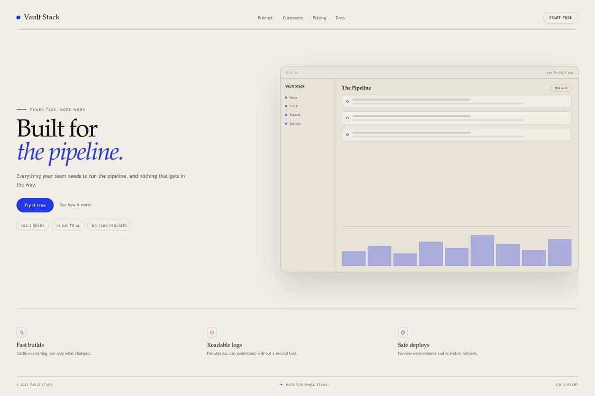The height and width of the screenshot is (396, 595).
Task: Click the Safe deploys diamond icon
Action: (403, 333)
